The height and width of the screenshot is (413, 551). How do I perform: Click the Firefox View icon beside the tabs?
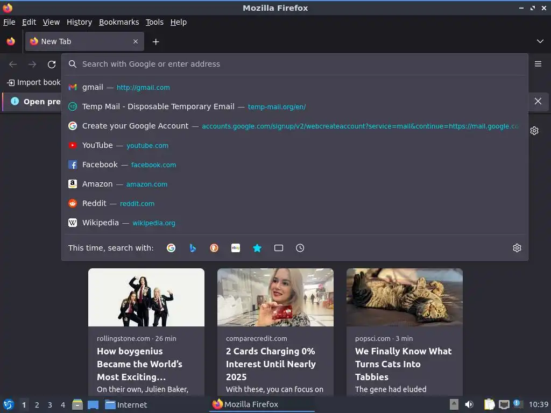point(11,41)
